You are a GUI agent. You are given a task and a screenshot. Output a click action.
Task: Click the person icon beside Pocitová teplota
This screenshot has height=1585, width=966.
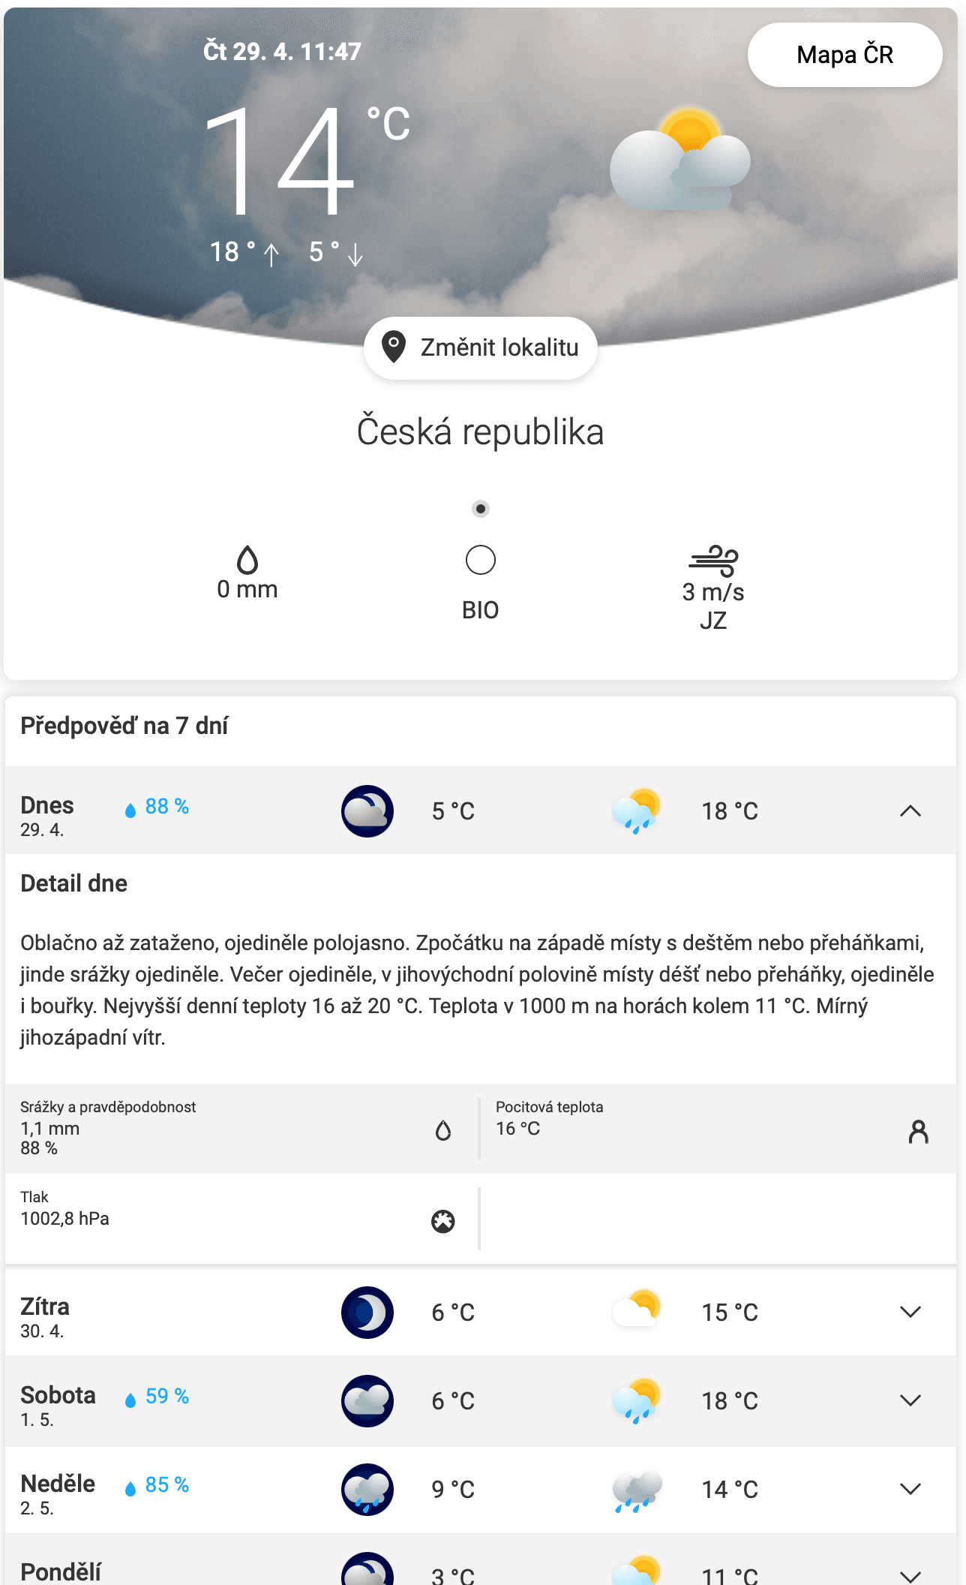(919, 1132)
